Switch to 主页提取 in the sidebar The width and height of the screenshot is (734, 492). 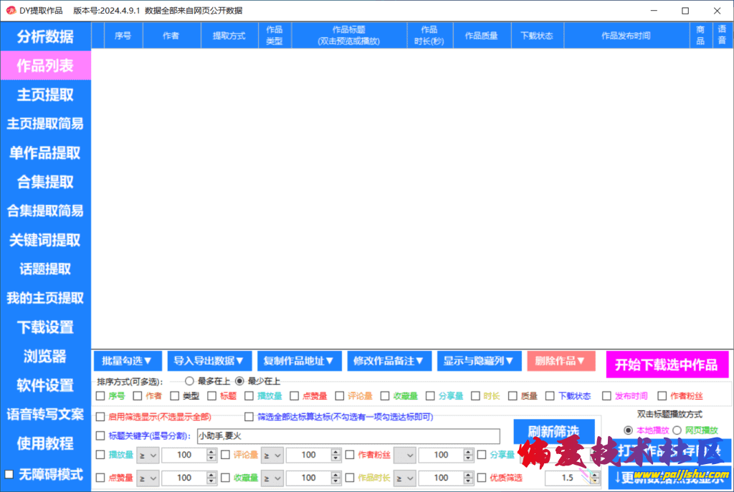(x=45, y=95)
